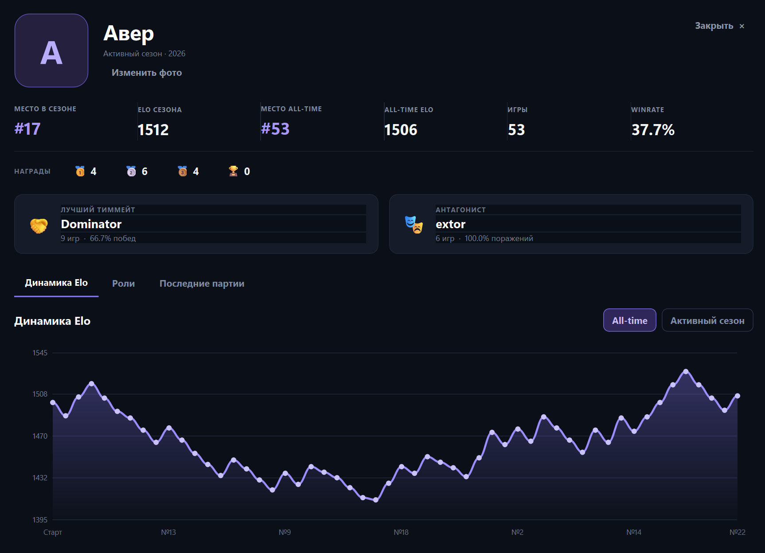Switch chart to All-time range
The image size is (765, 553).
(x=630, y=320)
